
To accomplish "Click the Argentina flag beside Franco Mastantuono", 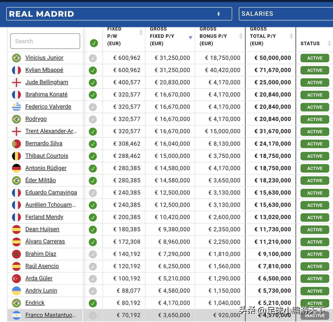I will click(x=16, y=315).
